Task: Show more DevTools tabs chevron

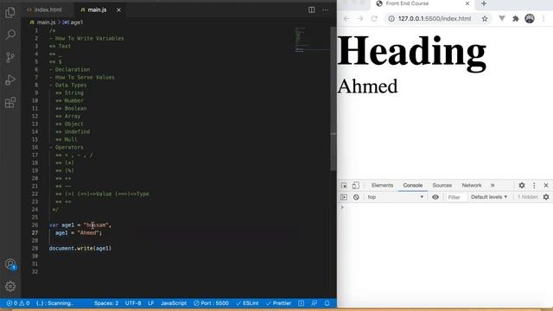Action: coord(493,185)
